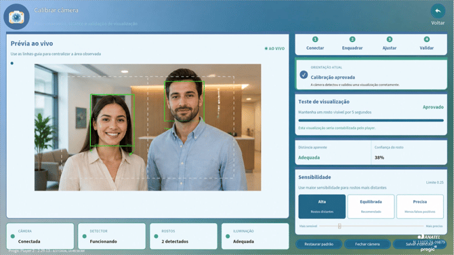Click the green status dot beside Conectada
Viewport: 454px width, 255px height.
(x=12, y=236)
